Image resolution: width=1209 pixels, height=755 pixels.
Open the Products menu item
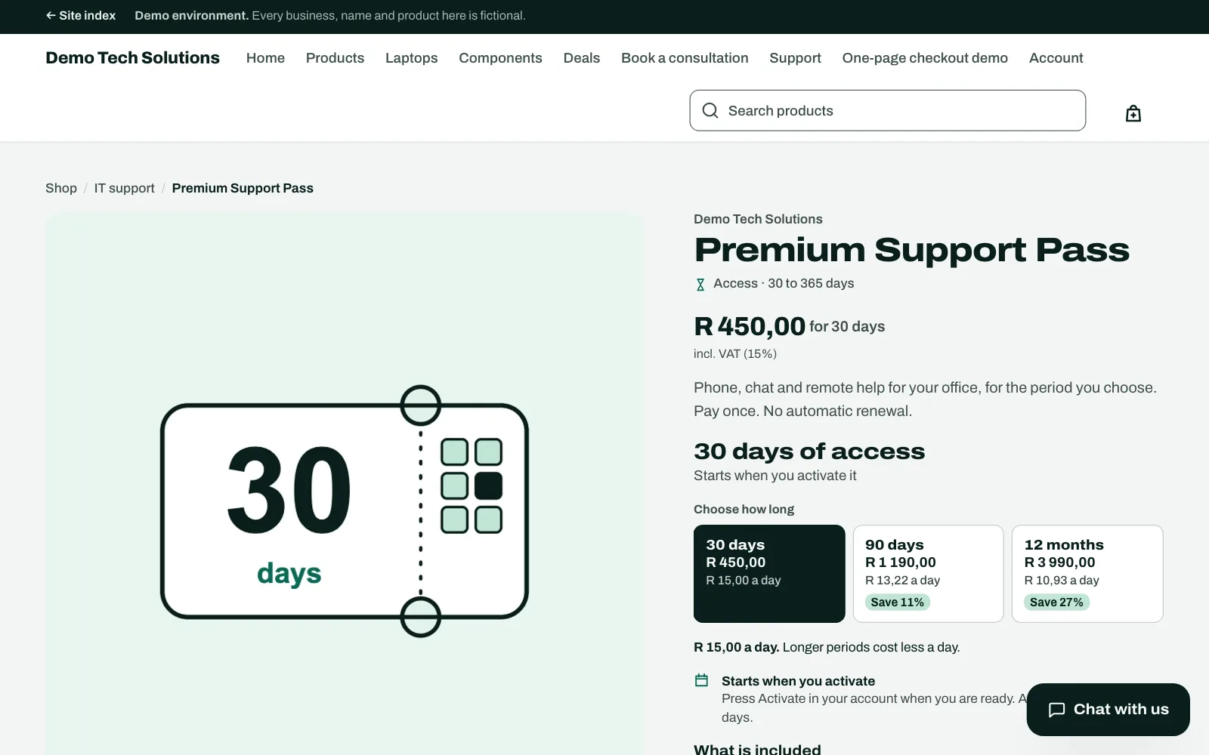pyautogui.click(x=335, y=58)
